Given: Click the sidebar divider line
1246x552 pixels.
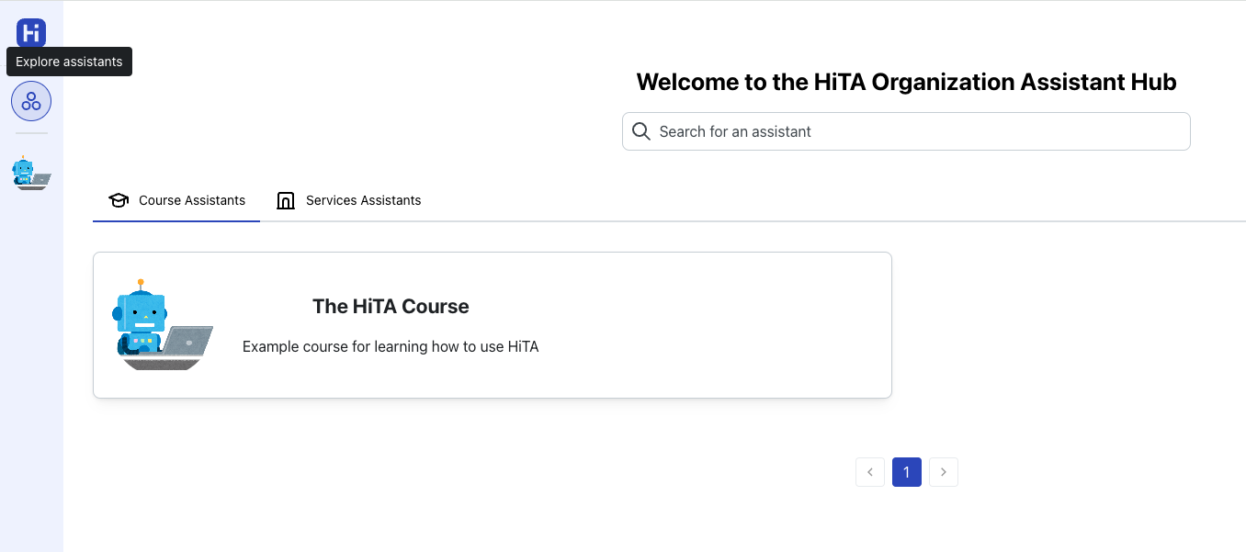Looking at the screenshot, I should [x=31, y=133].
